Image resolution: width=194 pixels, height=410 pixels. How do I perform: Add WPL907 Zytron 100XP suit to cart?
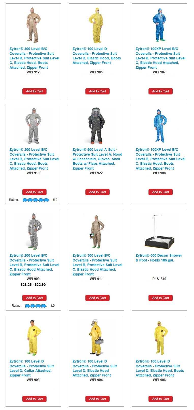tap(160, 91)
